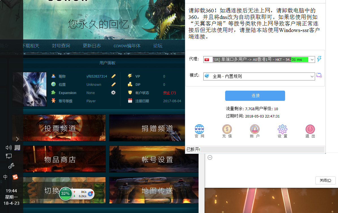Click the Sogou input method tray icon
The height and width of the screenshot is (213, 338).
[15, 177]
